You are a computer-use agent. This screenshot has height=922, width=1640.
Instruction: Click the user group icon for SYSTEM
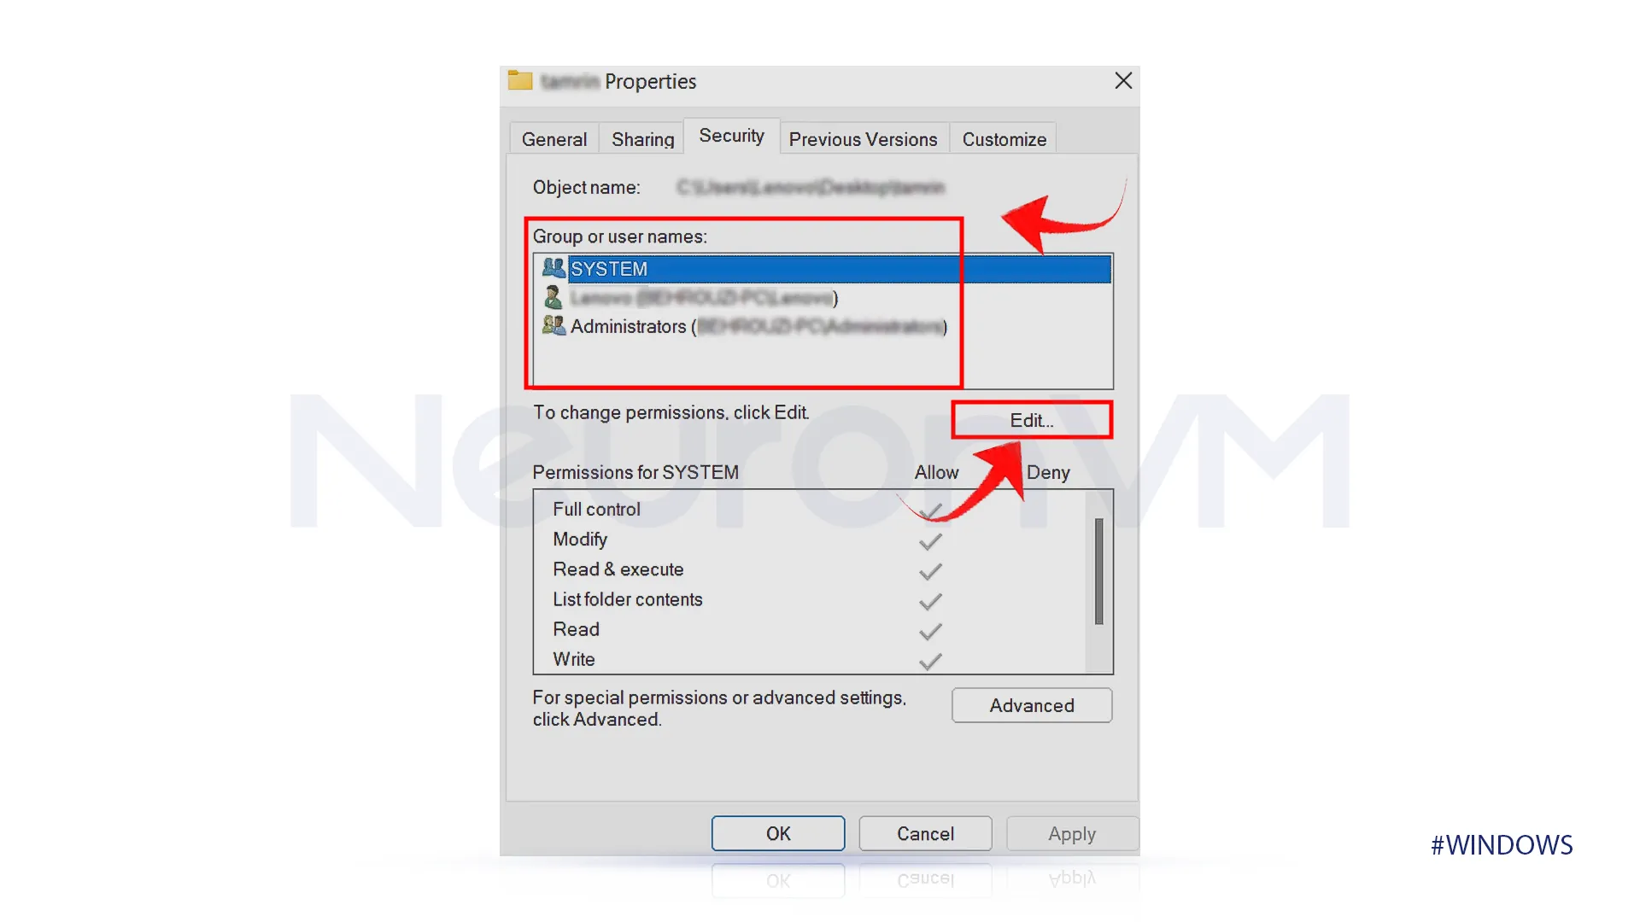tap(553, 268)
